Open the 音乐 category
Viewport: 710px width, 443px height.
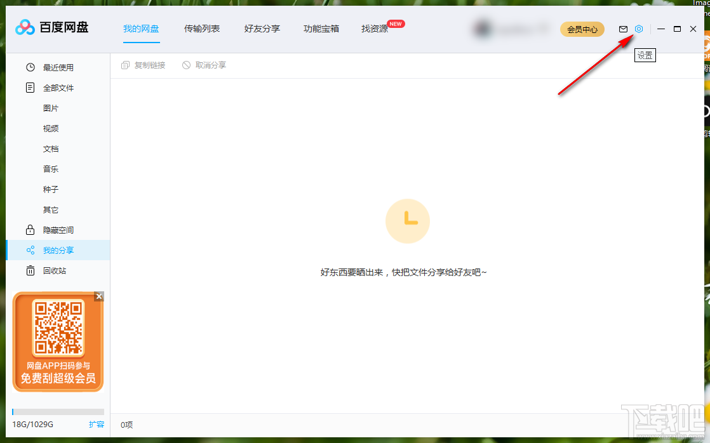click(51, 169)
